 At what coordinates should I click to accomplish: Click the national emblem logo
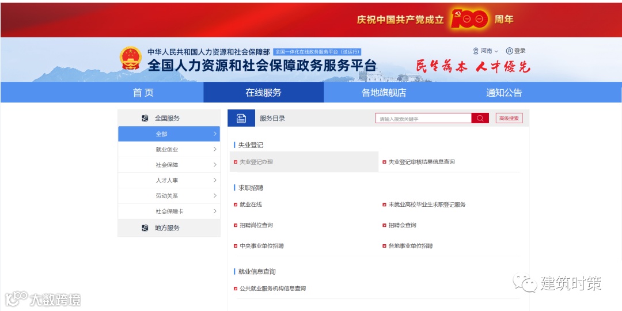click(131, 58)
